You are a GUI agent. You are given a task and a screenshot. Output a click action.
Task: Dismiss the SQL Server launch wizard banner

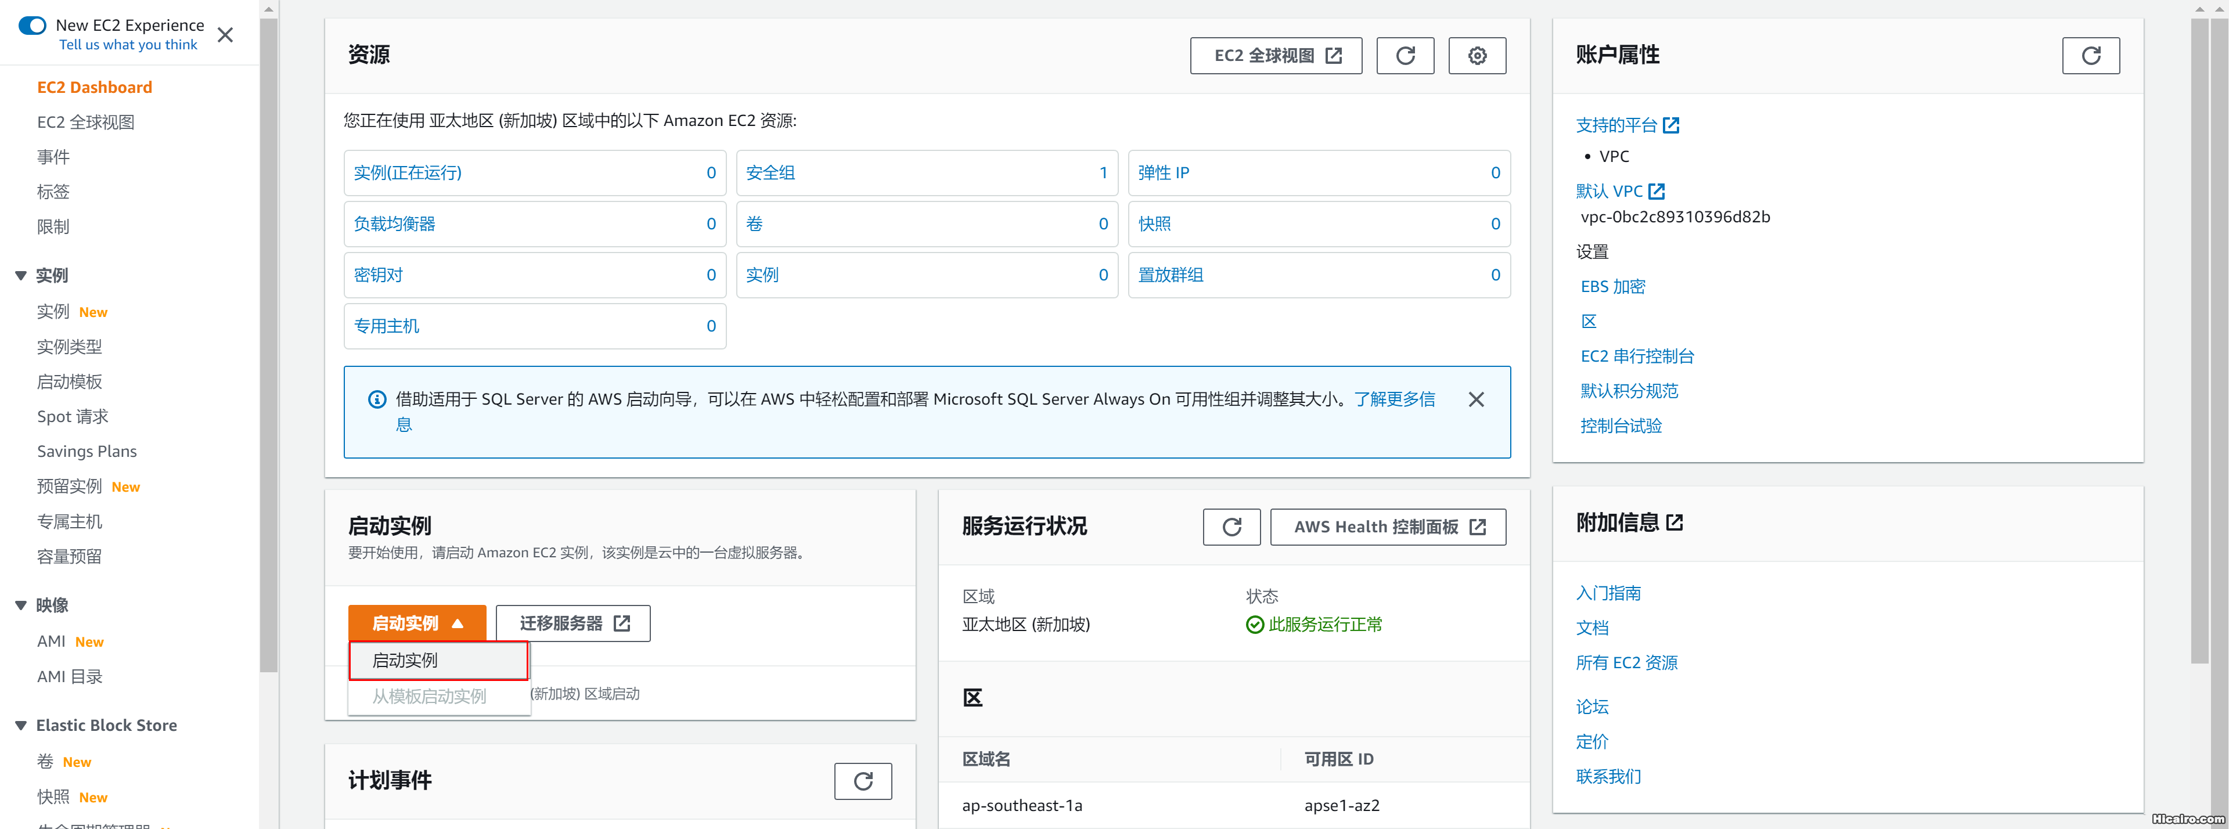click(1476, 399)
